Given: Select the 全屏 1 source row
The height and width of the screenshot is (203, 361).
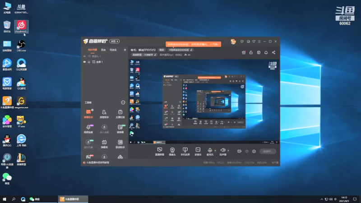Looking at the screenshot, I should (x=105, y=62).
